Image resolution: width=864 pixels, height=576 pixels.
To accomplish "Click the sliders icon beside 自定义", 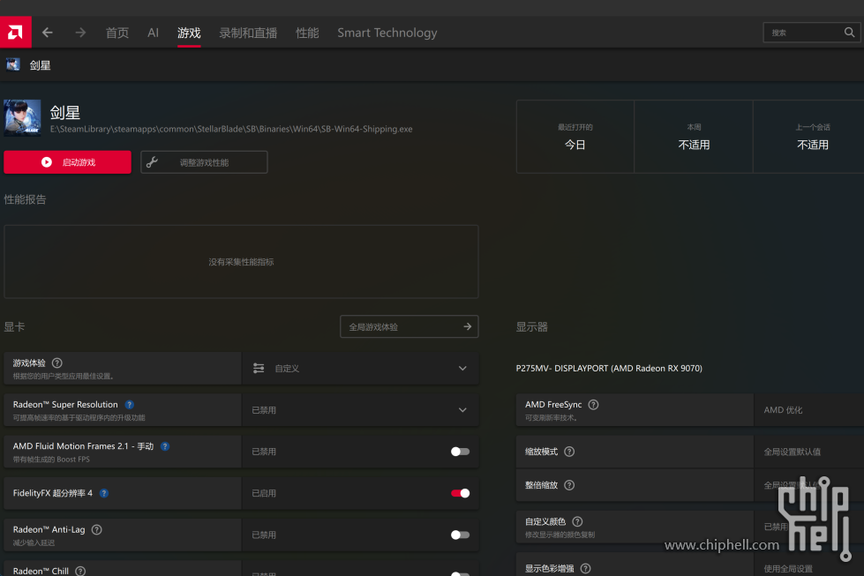I will click(x=259, y=369).
